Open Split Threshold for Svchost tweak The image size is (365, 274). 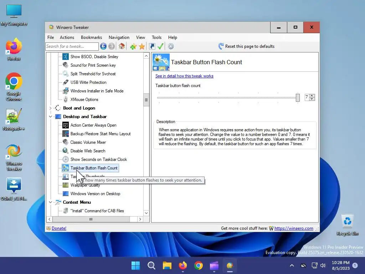(x=93, y=74)
